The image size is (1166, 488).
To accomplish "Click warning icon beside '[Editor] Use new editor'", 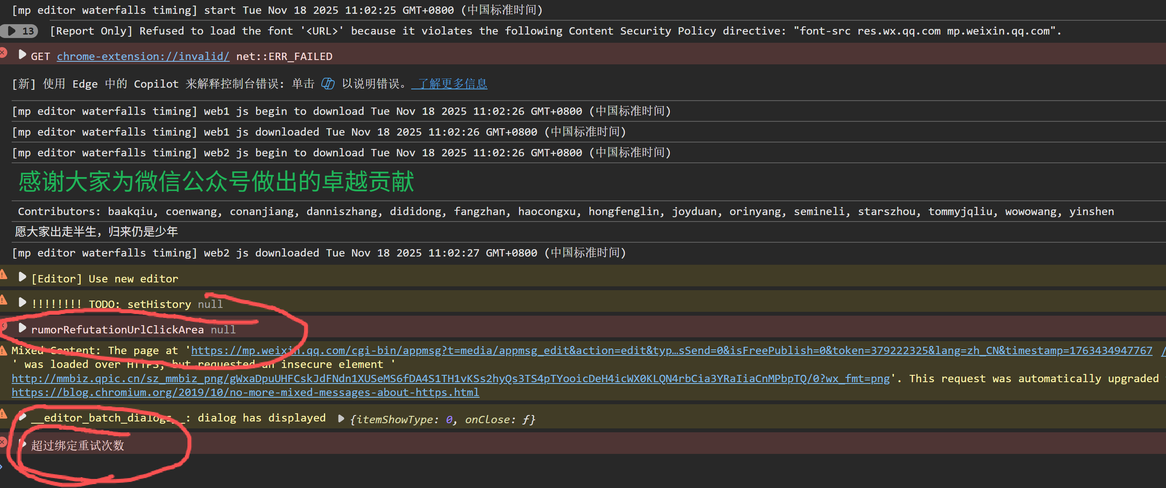I will point(3,274).
